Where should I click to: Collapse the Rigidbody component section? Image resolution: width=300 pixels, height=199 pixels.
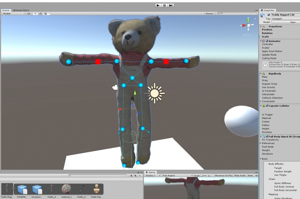(x=261, y=74)
